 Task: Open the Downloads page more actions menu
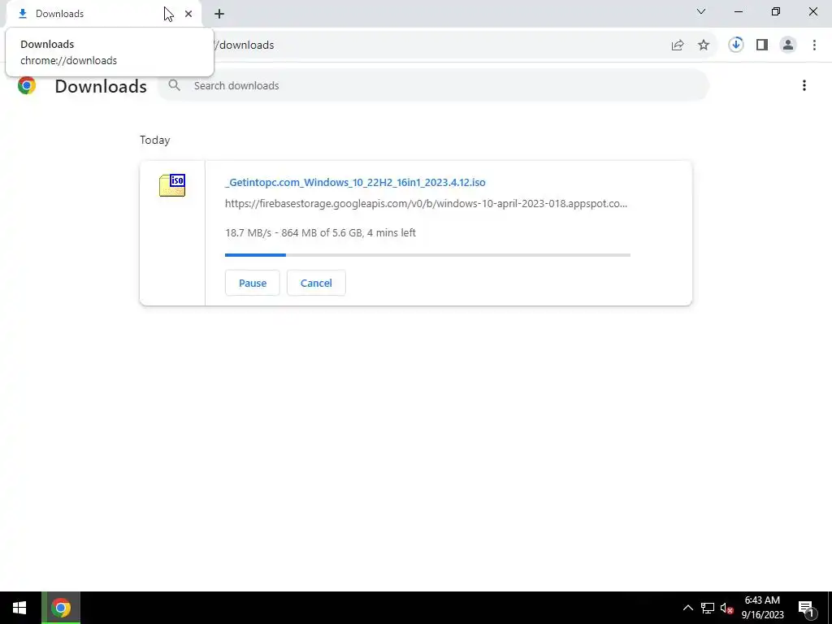point(804,85)
